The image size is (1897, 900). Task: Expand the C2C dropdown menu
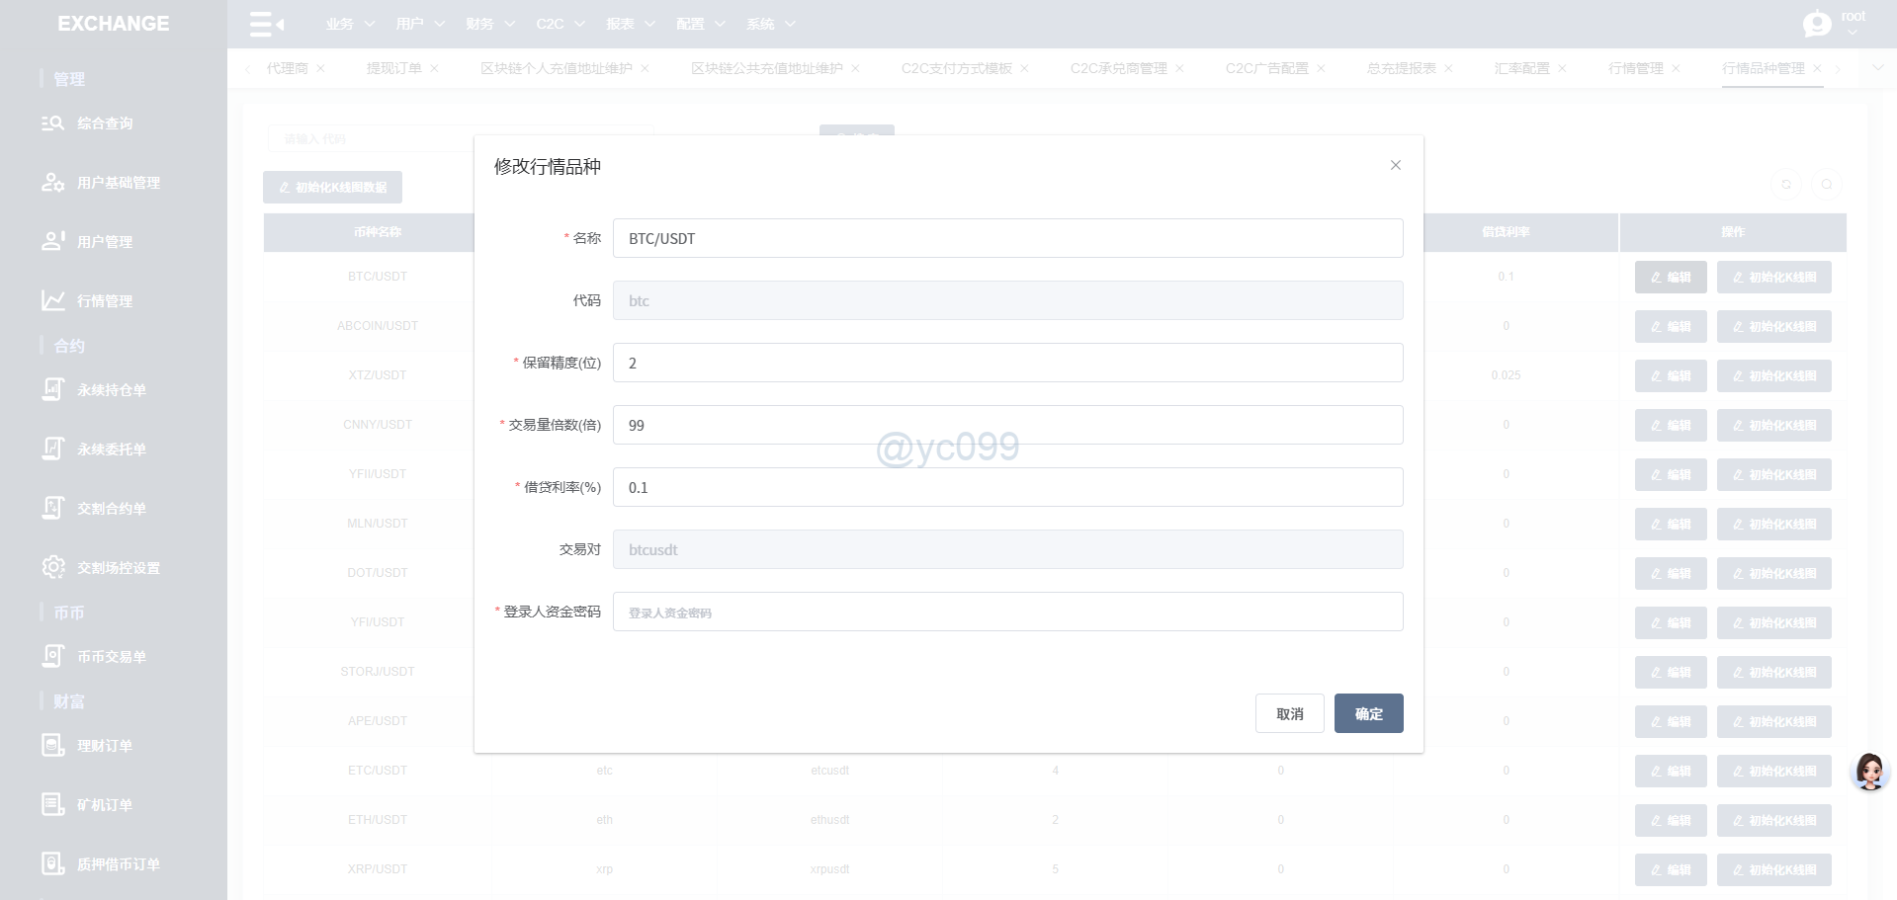coord(560,24)
